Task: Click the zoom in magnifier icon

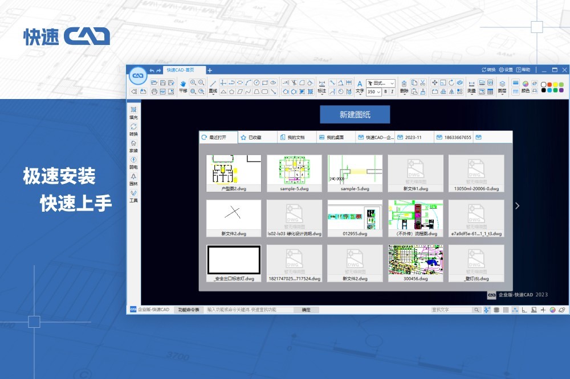Action: click(193, 83)
